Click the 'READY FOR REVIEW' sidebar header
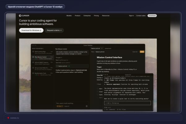 tap(38, 49)
